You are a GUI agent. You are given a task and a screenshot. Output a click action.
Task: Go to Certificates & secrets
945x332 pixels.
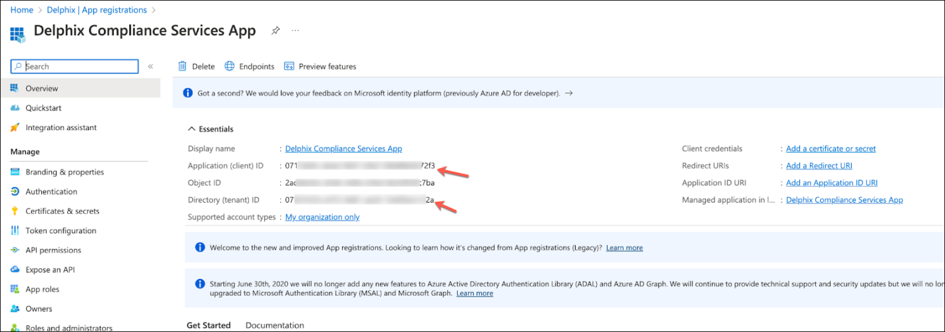pyautogui.click(x=62, y=211)
